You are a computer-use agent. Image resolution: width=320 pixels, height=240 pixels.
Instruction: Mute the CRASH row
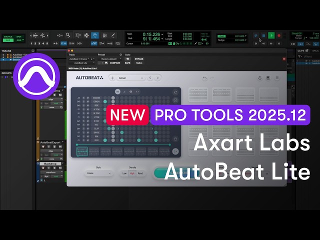tap(88, 101)
